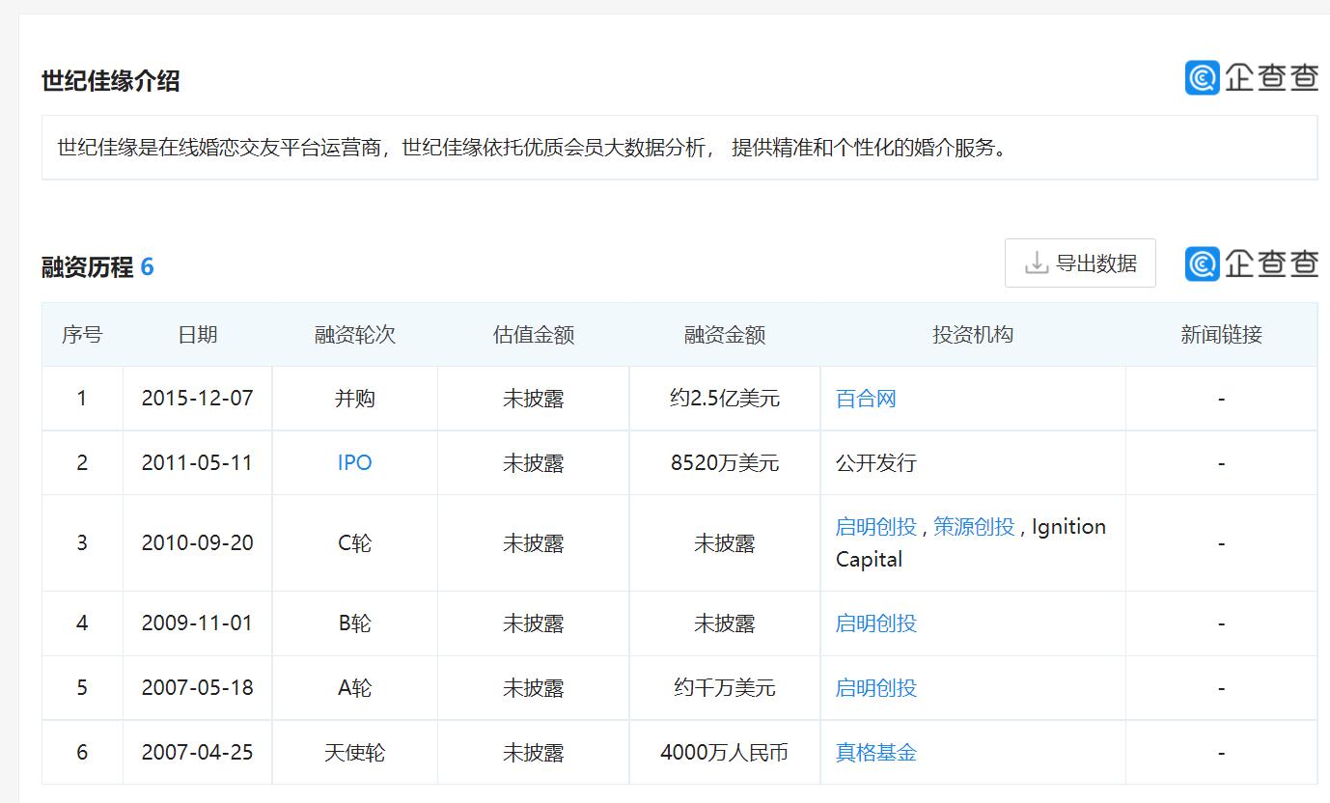
Task: Click the download icon in 导出数据 button
Action: tap(1037, 262)
